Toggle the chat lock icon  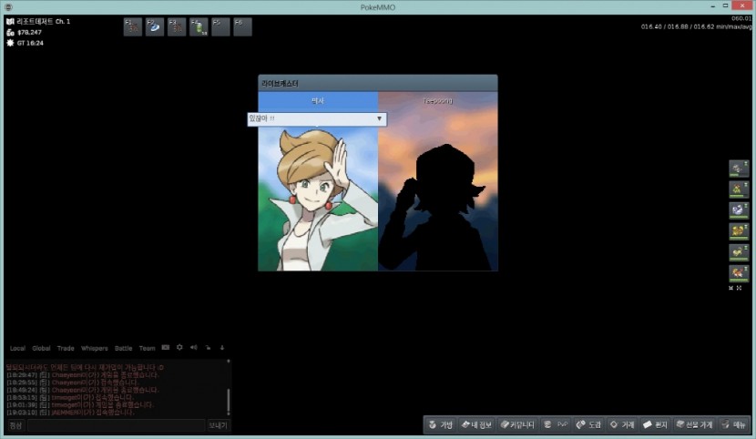coord(208,348)
